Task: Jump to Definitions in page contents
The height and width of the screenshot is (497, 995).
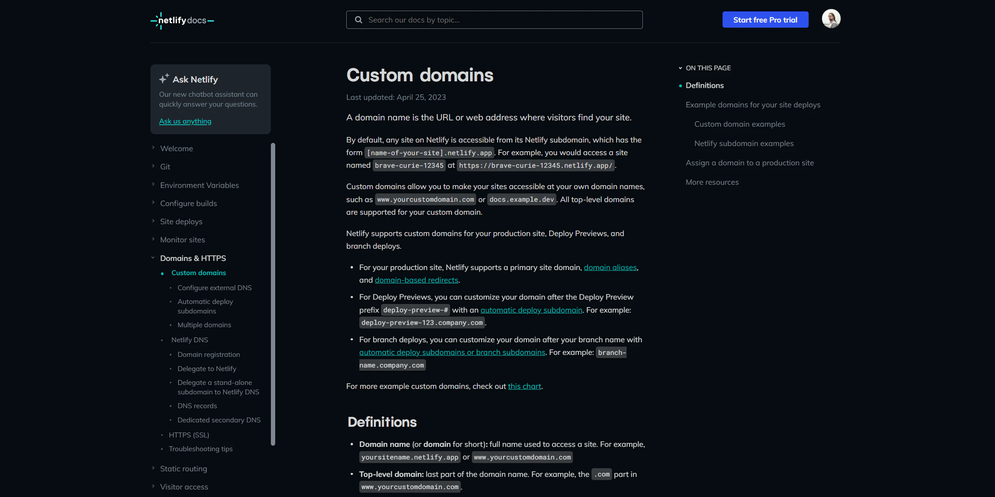Action: click(704, 85)
